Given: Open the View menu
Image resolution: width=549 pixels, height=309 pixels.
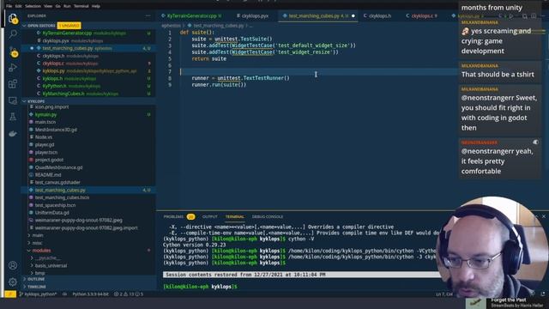Looking at the screenshot, I should pyautogui.click(x=48, y=6).
